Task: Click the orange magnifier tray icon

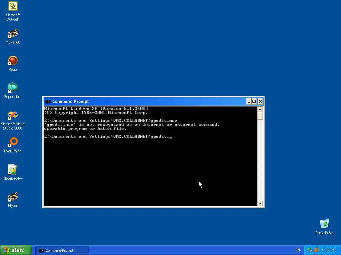Action: (316, 250)
